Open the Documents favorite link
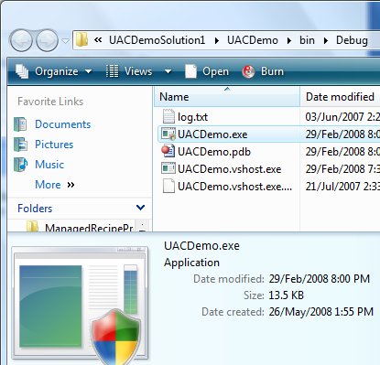380x365 pixels. [x=62, y=124]
